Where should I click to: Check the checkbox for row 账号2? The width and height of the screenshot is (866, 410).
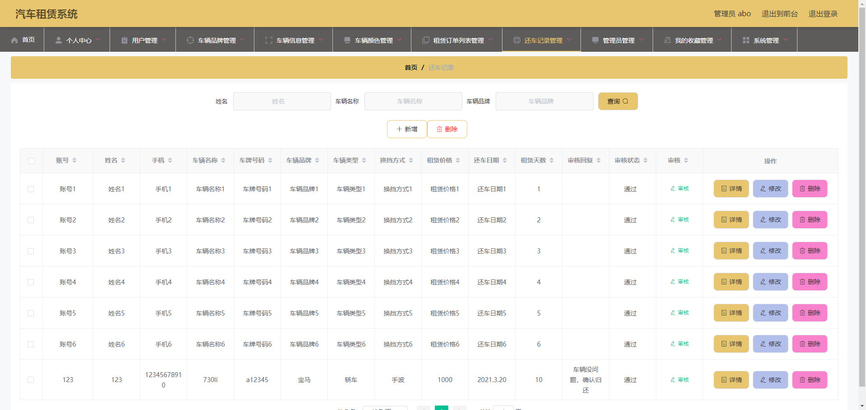pyautogui.click(x=31, y=220)
